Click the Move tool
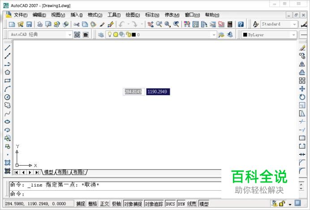 [302, 89]
